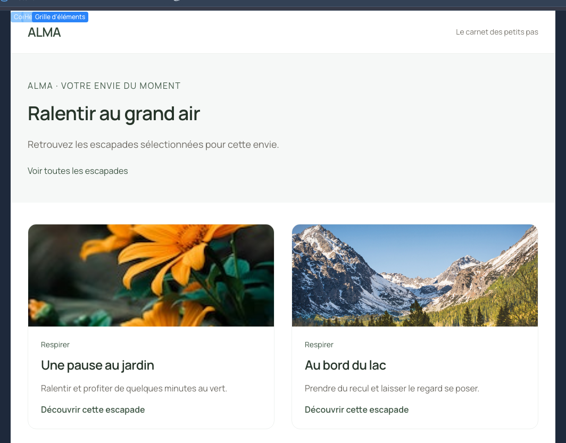Click "ALMA · VOTRE ENVIE DU MOMENT" eyebrow text
Image resolution: width=566 pixels, height=443 pixels.
[x=104, y=86]
